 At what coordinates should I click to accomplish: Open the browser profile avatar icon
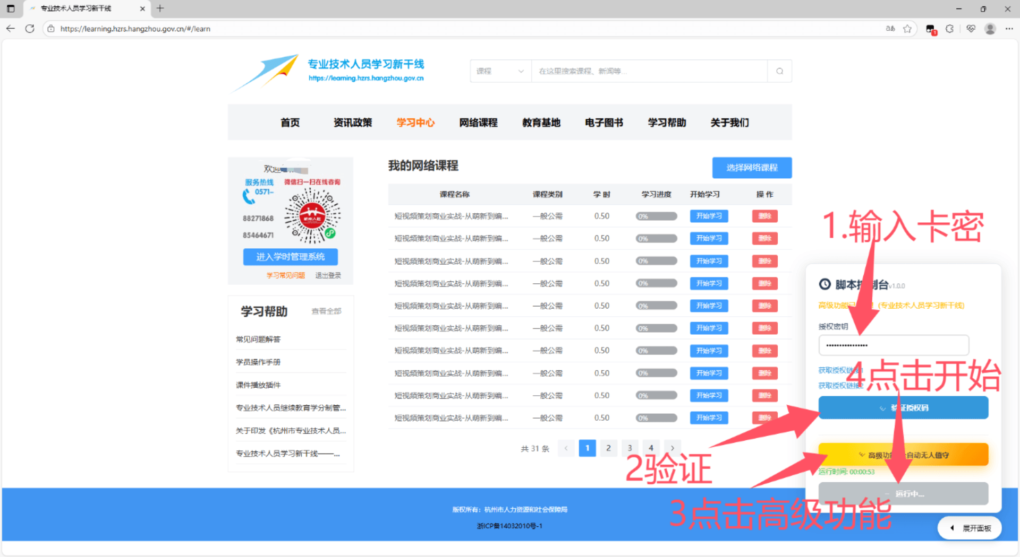click(x=990, y=29)
